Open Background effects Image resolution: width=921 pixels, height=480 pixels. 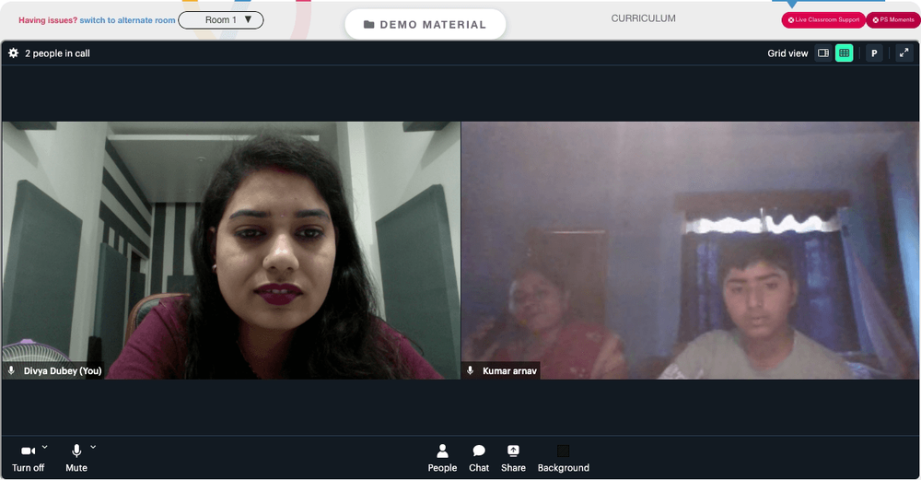pyautogui.click(x=564, y=458)
